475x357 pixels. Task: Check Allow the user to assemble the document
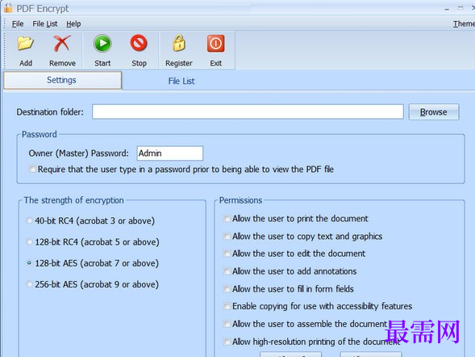coord(227,324)
